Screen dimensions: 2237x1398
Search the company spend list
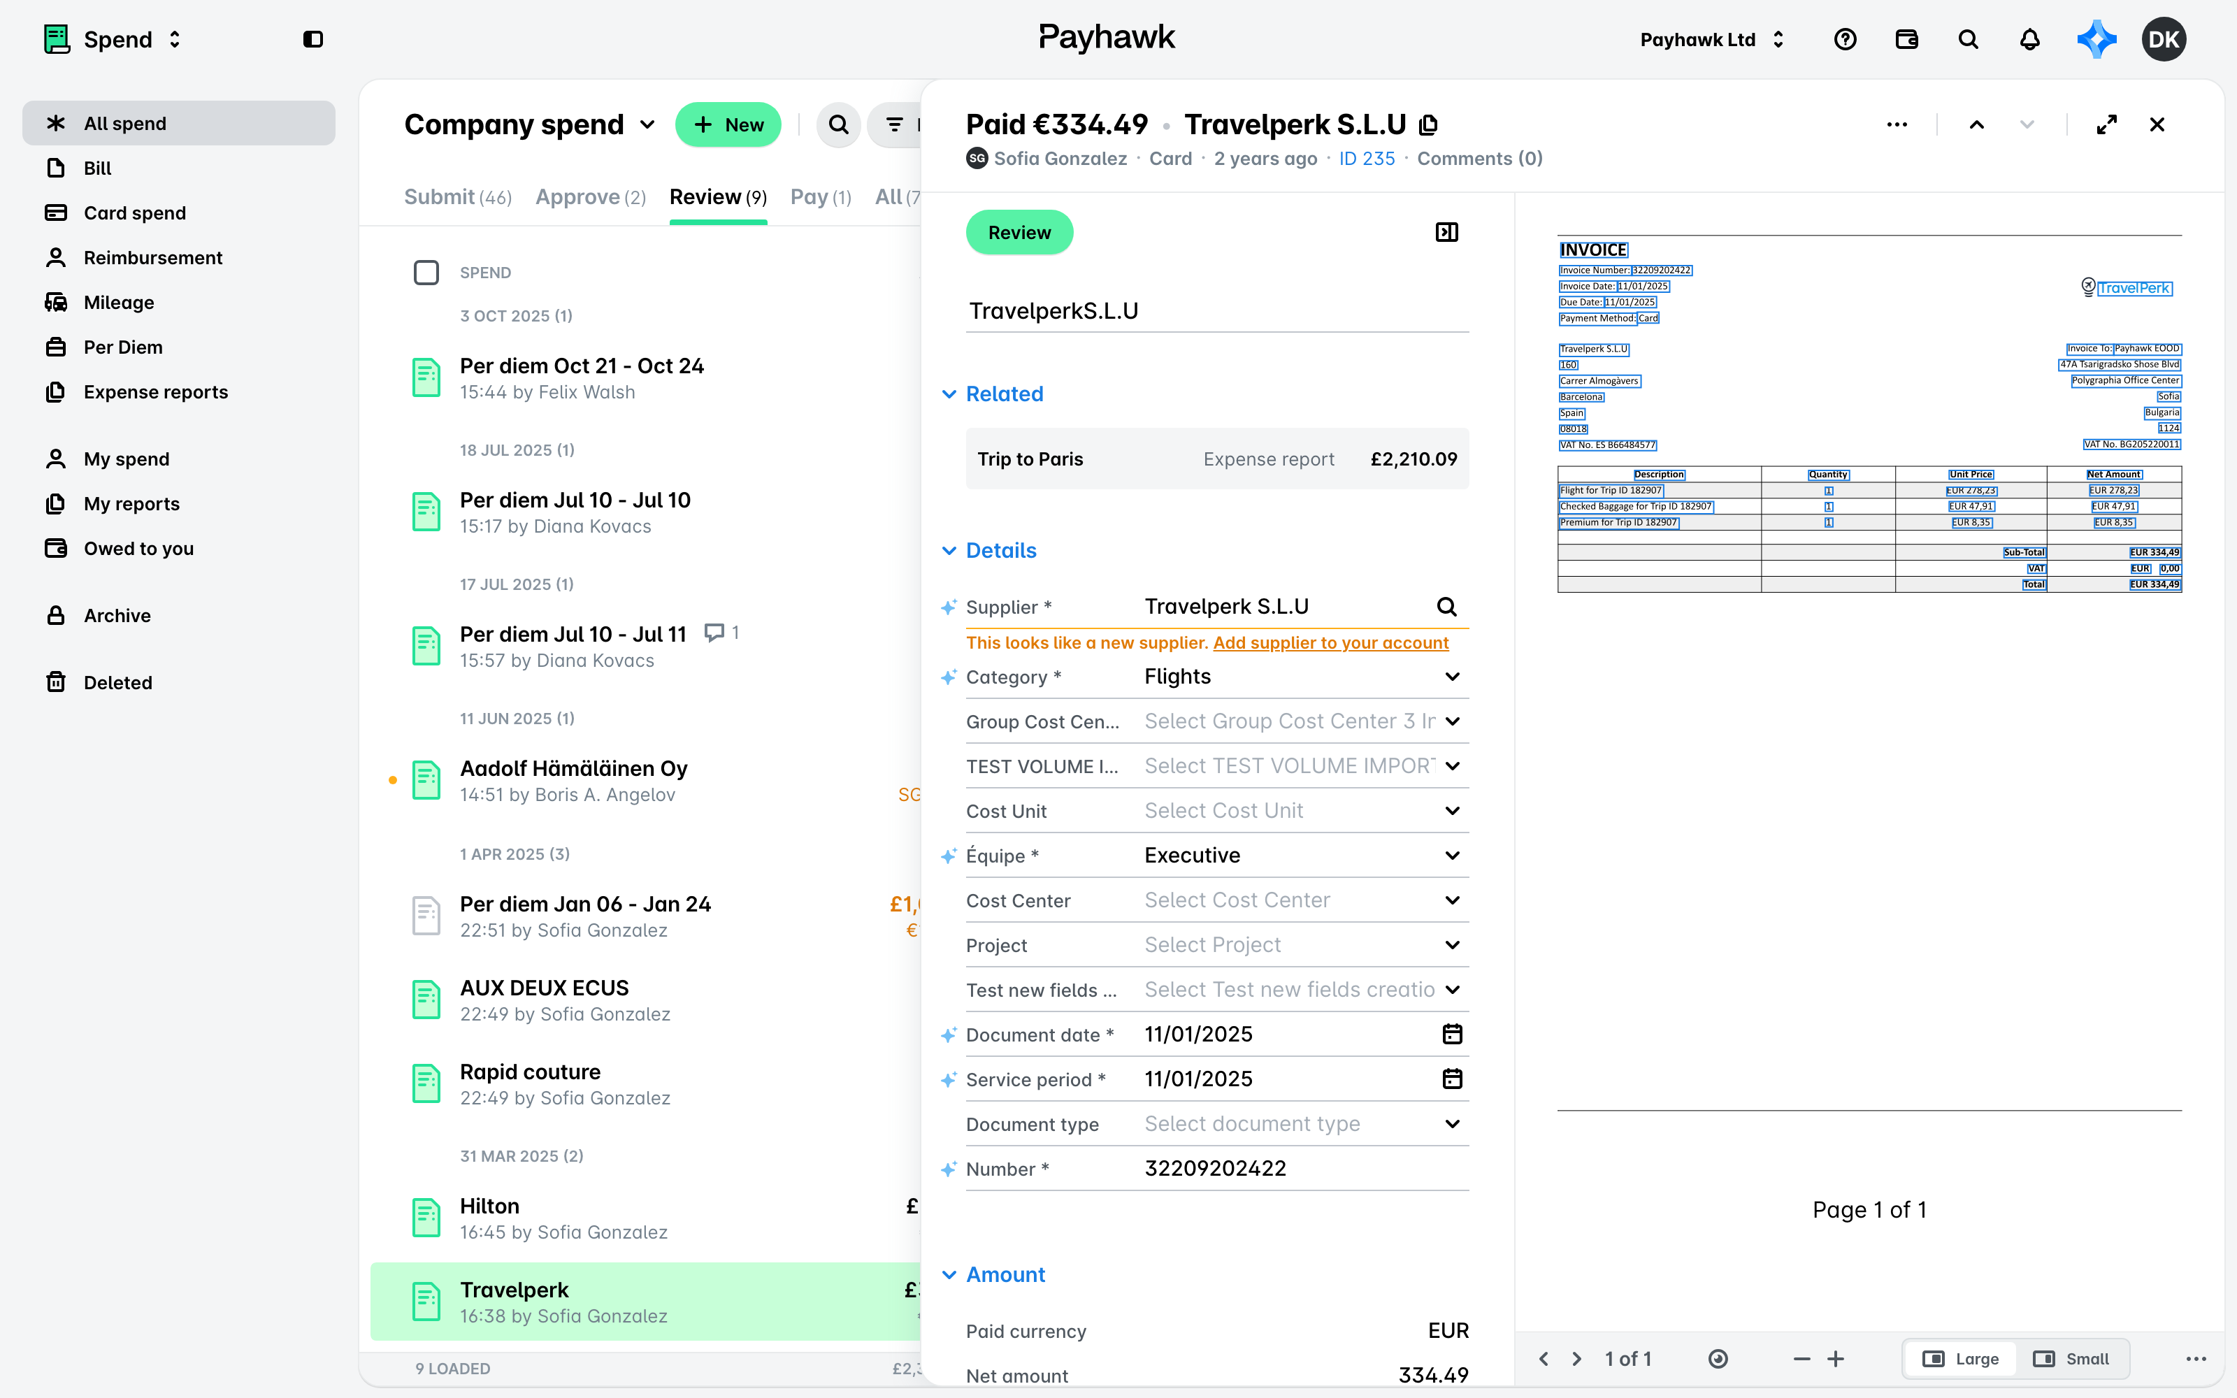838,125
